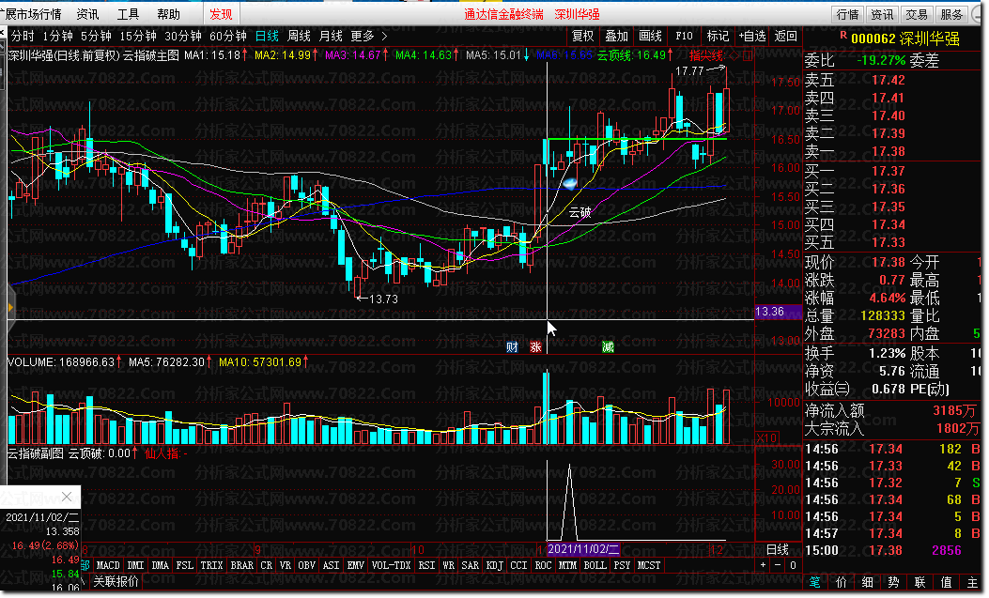Select the 60分钟 period
The width and height of the screenshot is (989, 598).
point(227,37)
